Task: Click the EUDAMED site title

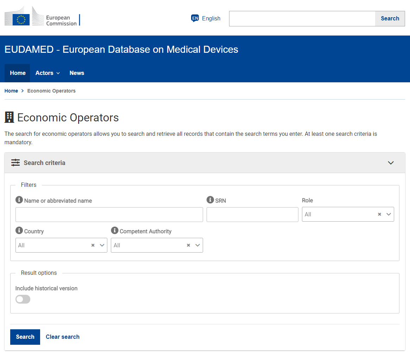Action: point(121,49)
